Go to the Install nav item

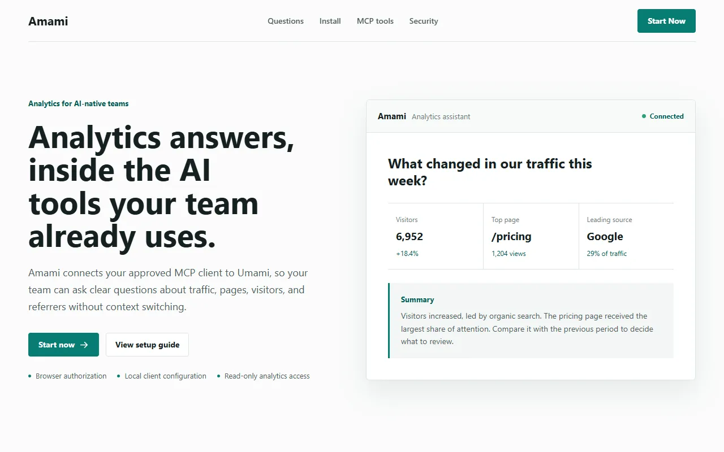(x=330, y=21)
